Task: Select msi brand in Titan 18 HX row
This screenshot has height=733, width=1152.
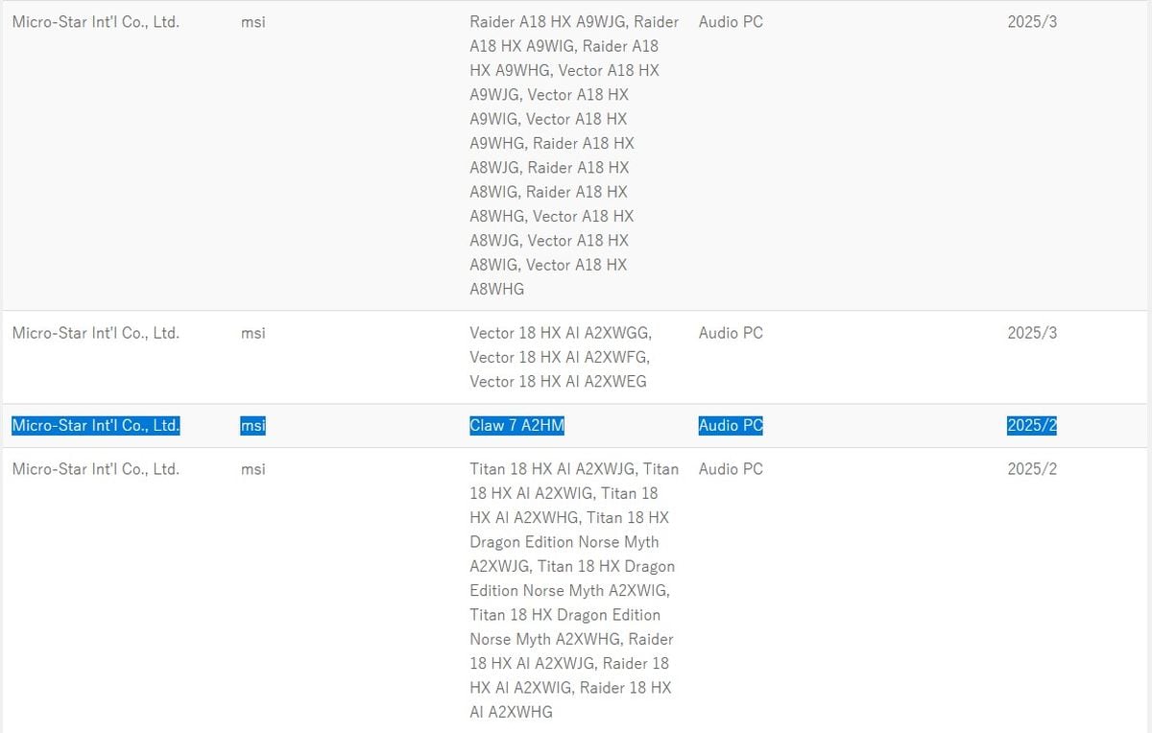Action: (x=252, y=469)
